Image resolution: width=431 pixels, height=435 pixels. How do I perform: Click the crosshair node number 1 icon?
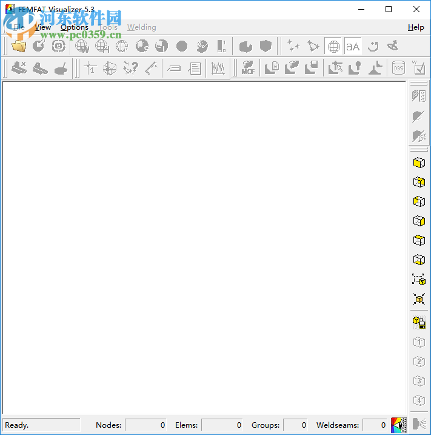[x=90, y=68]
